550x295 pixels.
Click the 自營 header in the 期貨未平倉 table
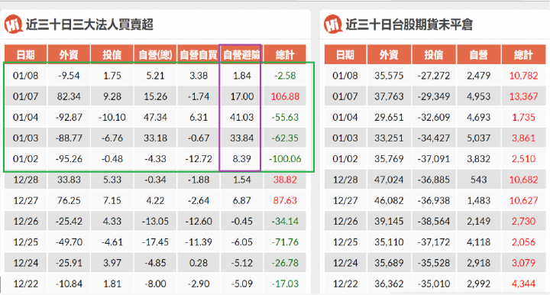478,55
